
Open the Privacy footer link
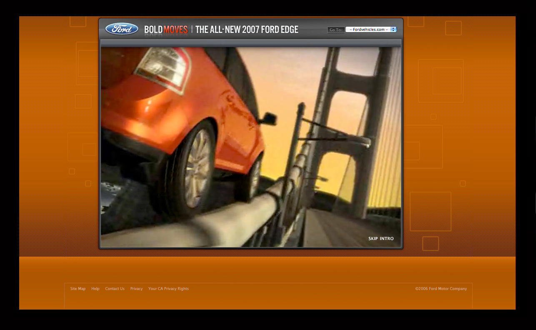click(136, 289)
